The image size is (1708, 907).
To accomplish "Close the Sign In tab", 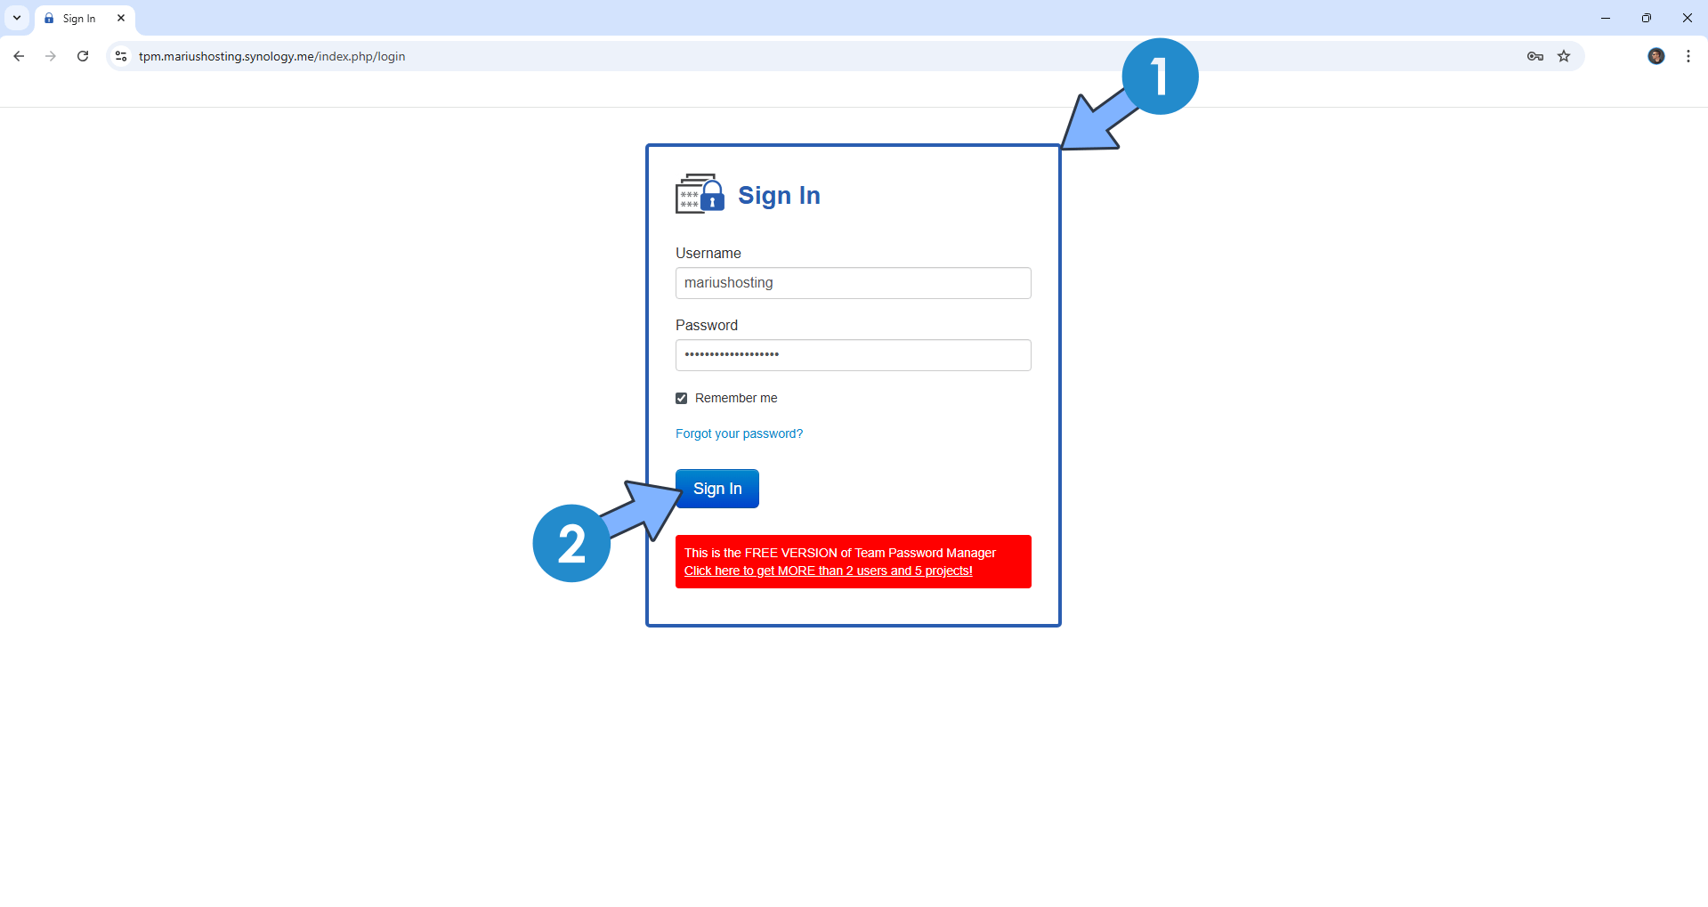I will (121, 18).
